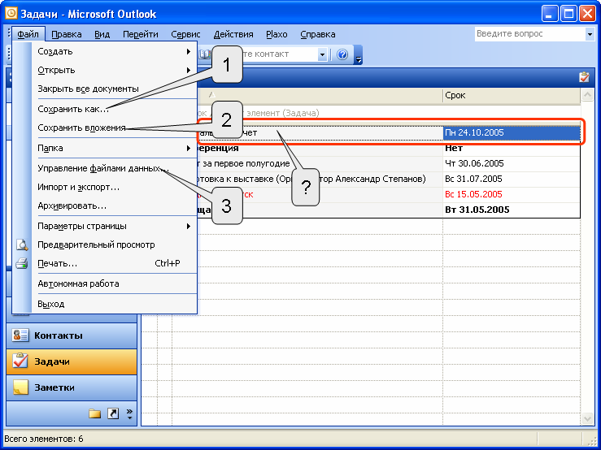The image size is (601, 450).
Task: Click the Заметки sticky note icon
Action: (x=20, y=387)
